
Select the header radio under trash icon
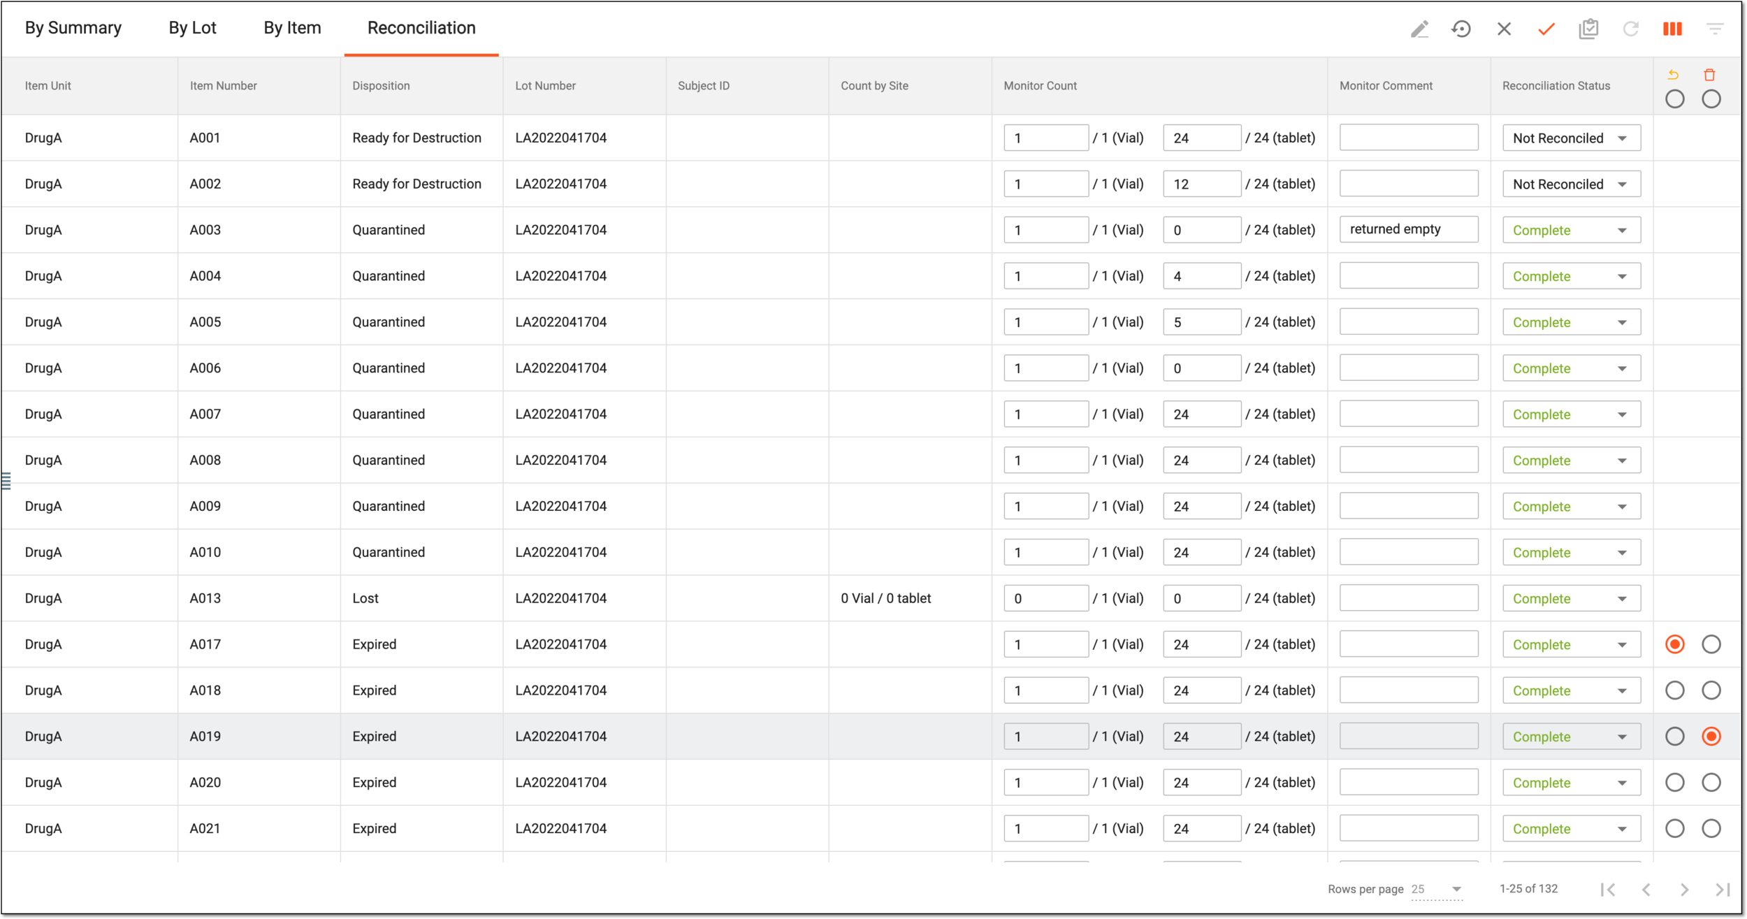click(x=1711, y=99)
